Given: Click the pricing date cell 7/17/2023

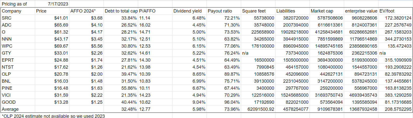Looking at the screenshot, I should pos(58,4).
